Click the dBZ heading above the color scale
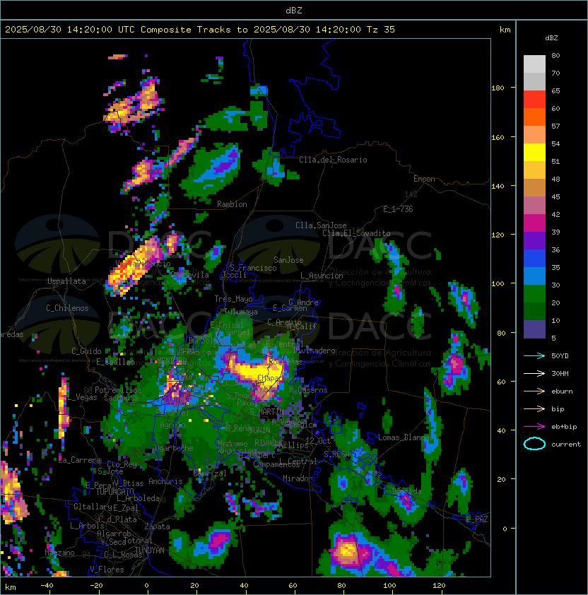The height and width of the screenshot is (595, 588). [551, 38]
